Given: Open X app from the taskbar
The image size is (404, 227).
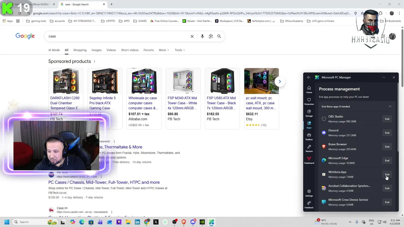Looking at the screenshot, I should (156, 222).
